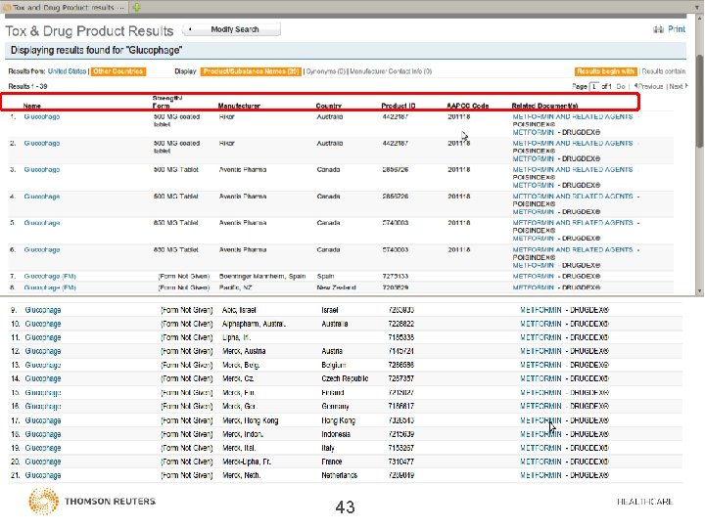Image resolution: width=705 pixels, height=528 pixels.
Task: Select country cell 'Czech Republic'
Action: pyautogui.click(x=345, y=379)
